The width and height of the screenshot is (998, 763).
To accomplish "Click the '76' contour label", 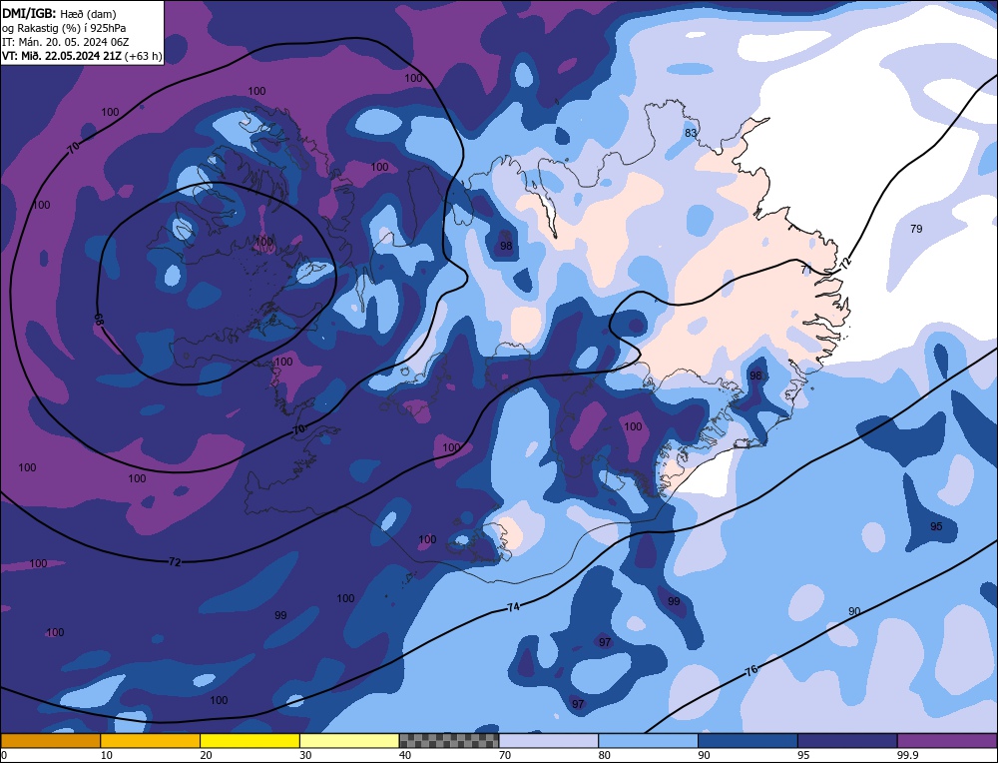I will pyautogui.click(x=751, y=670).
